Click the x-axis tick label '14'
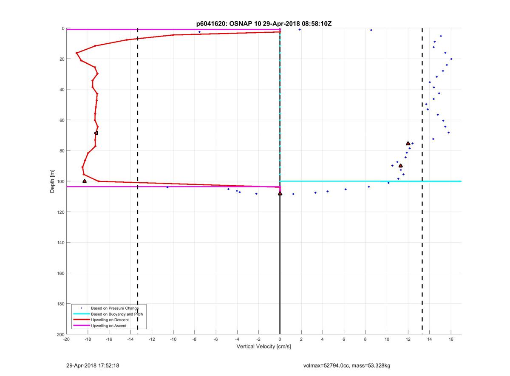The height and width of the screenshot is (376, 510). pyautogui.click(x=429, y=339)
